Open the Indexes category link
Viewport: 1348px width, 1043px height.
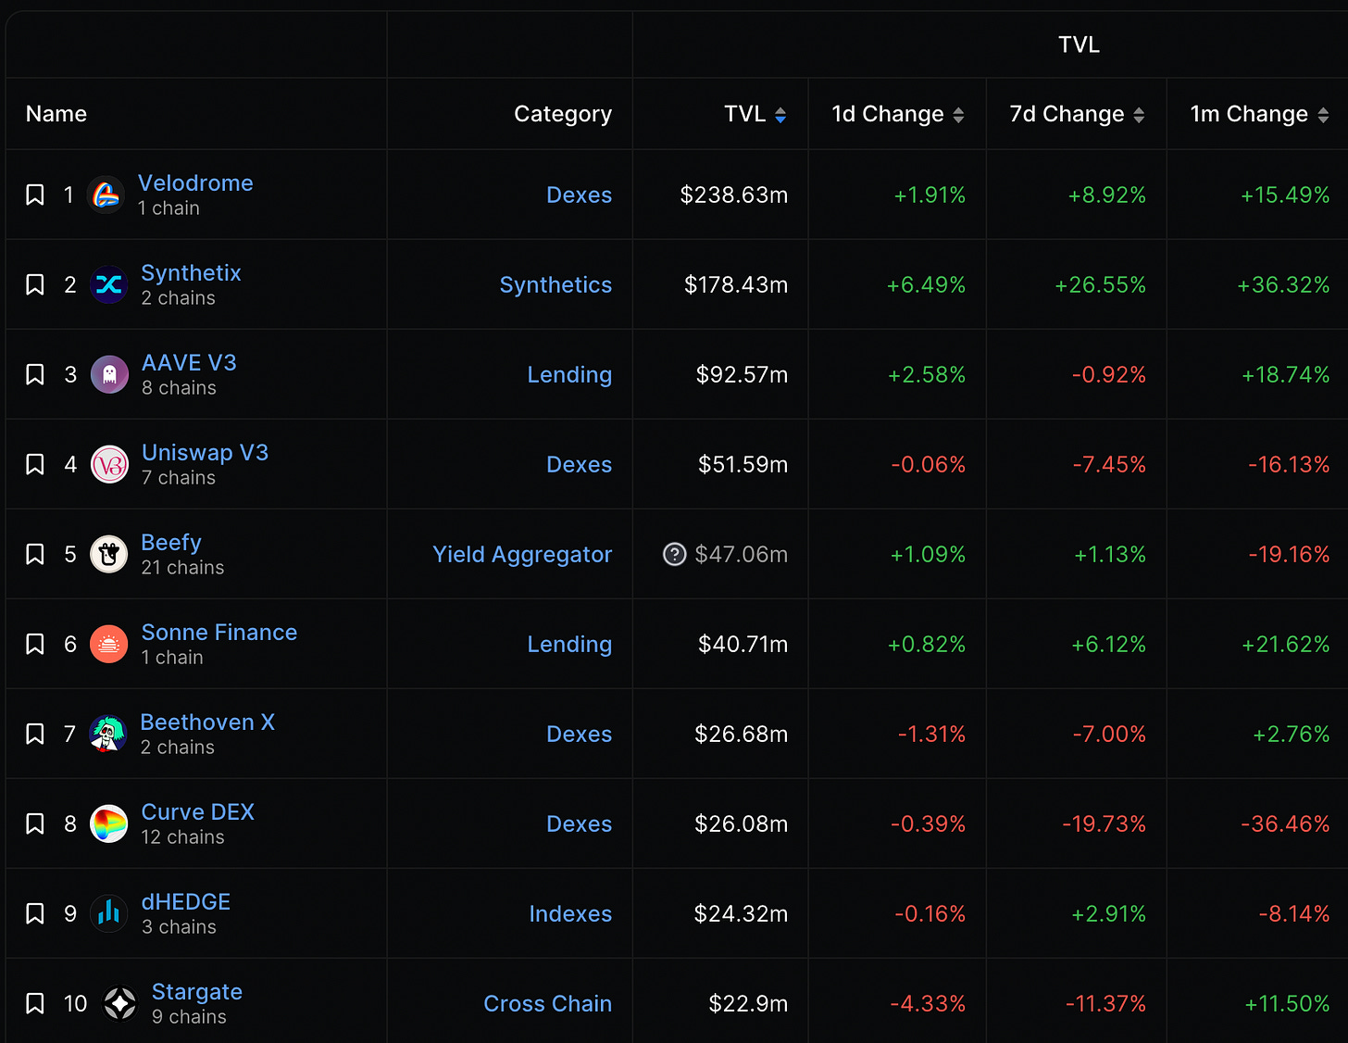pyautogui.click(x=570, y=913)
